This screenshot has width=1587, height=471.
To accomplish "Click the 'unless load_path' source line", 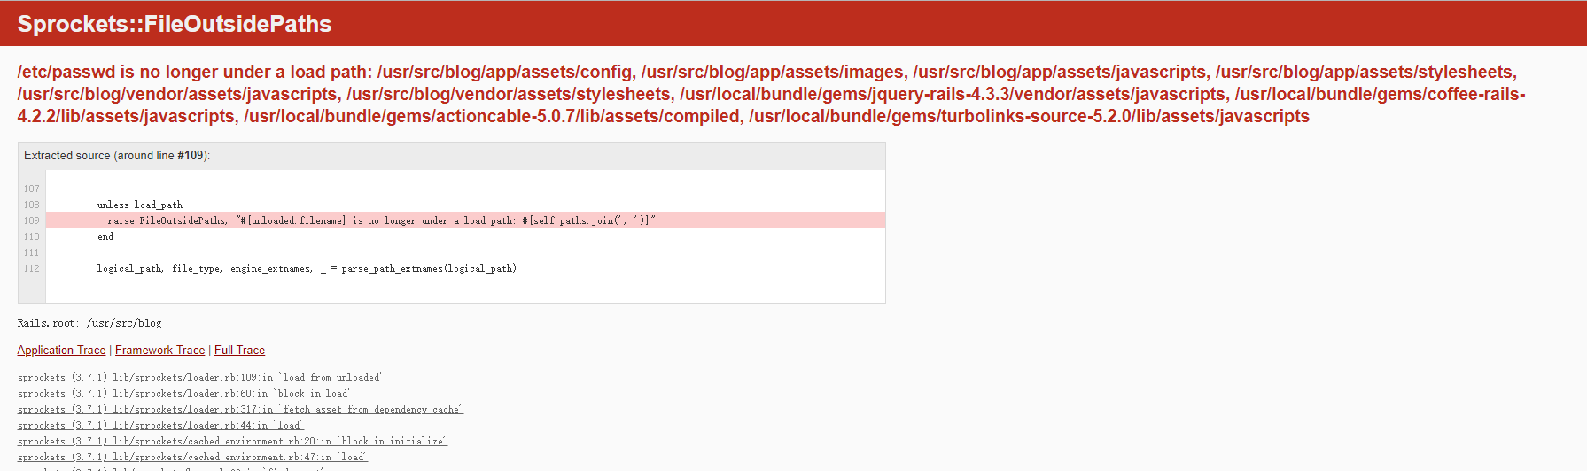I will (140, 205).
